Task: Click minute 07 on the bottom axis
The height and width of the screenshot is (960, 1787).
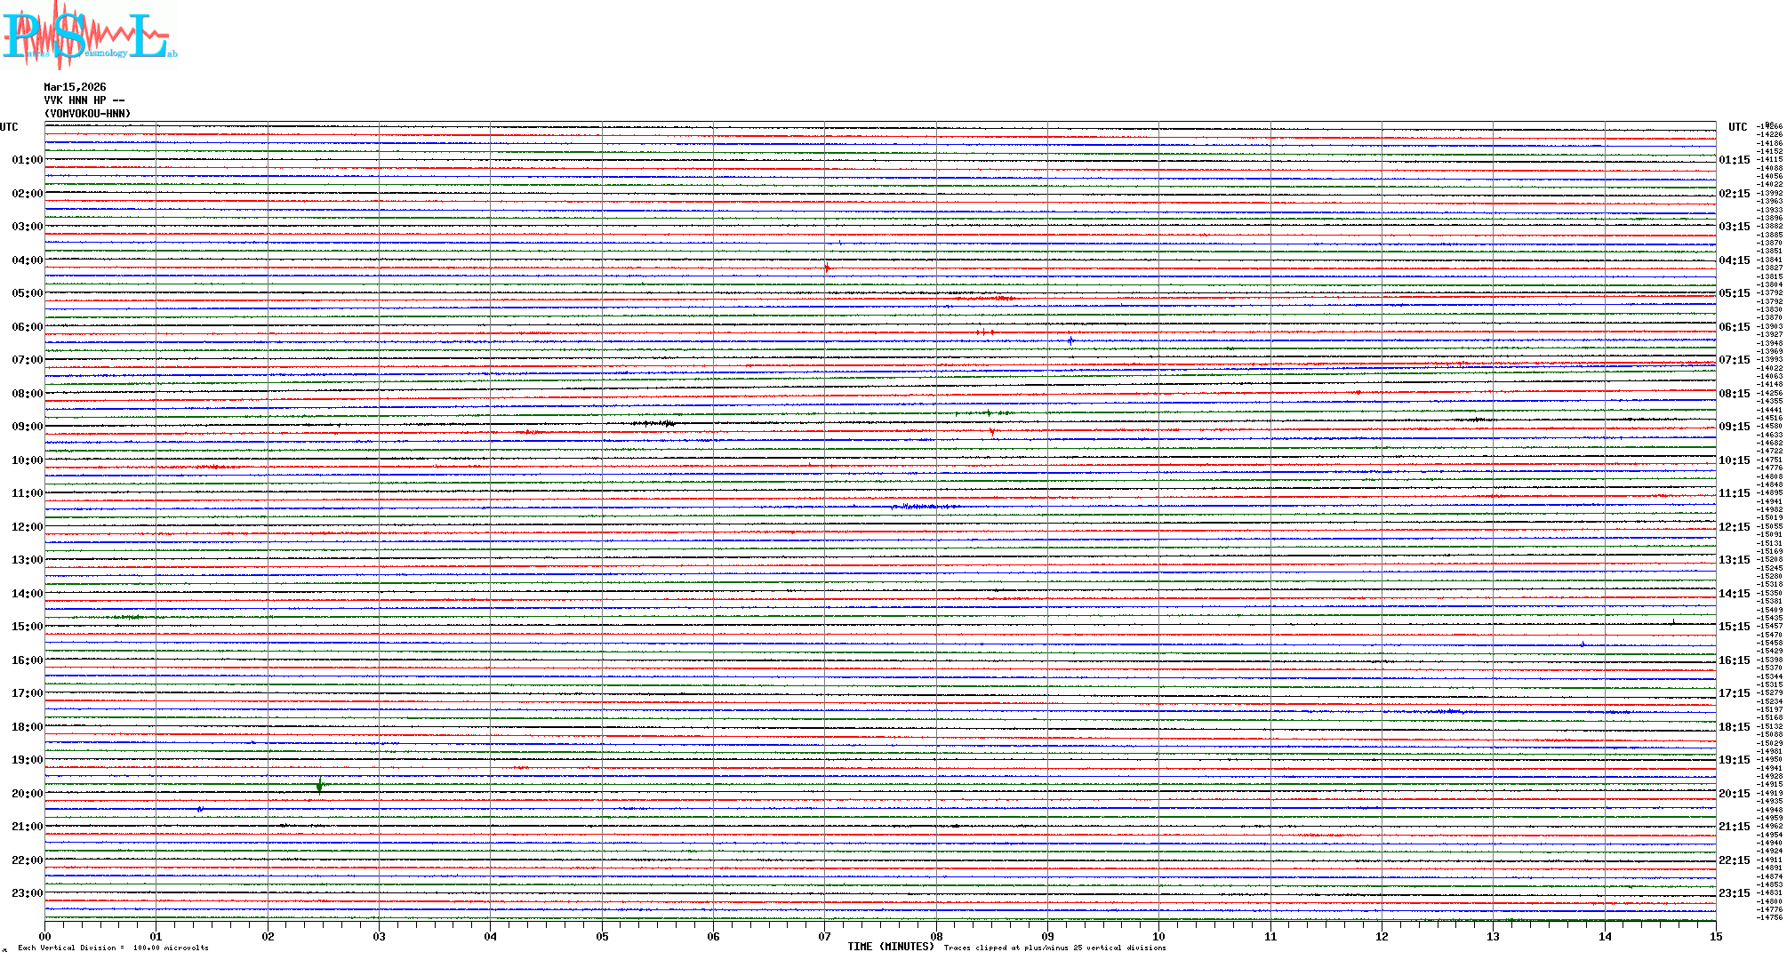Action: pos(824,936)
